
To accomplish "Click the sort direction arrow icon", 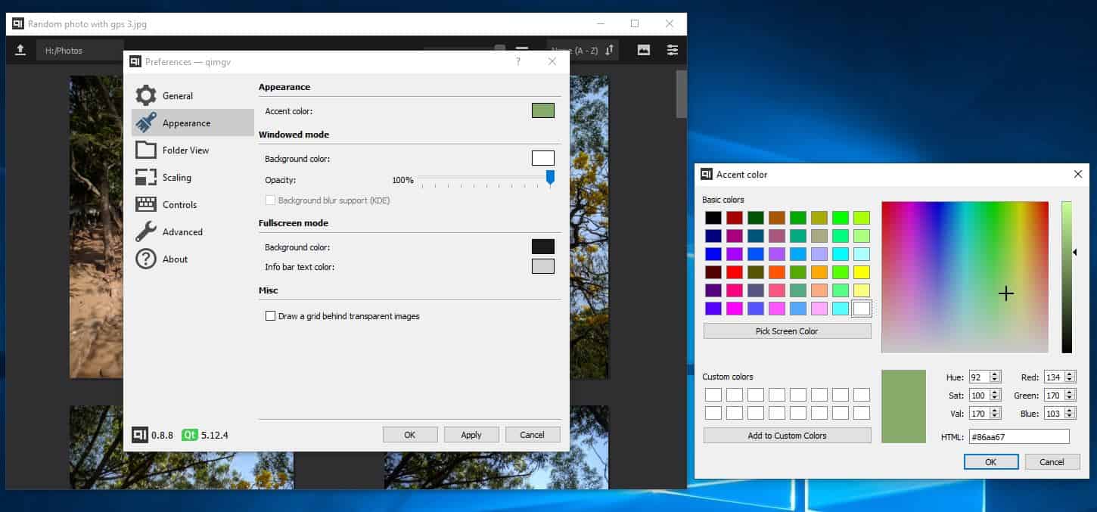I will 610,50.
